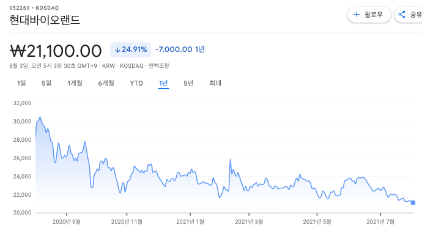This screenshot has width=422, height=228.
Task: Click the 28,000 y-axis label
Action: 23,140
